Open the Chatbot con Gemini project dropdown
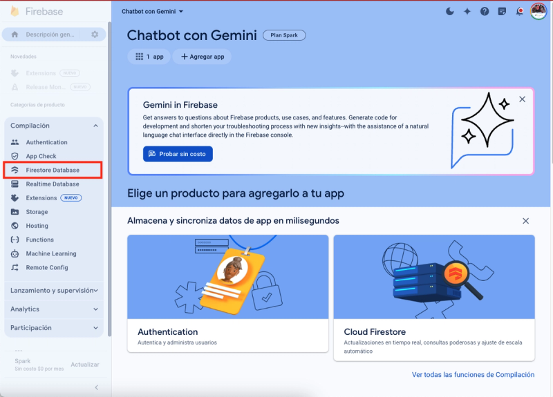The width and height of the screenshot is (553, 397). click(152, 11)
